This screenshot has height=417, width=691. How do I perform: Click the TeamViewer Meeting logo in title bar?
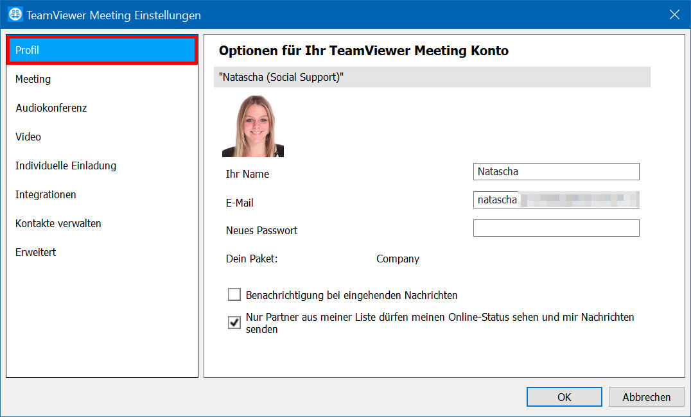click(x=15, y=15)
